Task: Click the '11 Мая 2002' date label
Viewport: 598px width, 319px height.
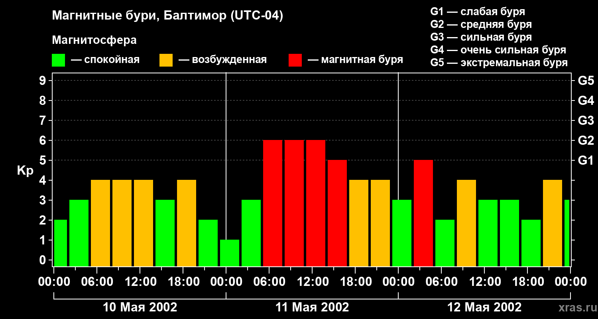Action: [x=312, y=307]
